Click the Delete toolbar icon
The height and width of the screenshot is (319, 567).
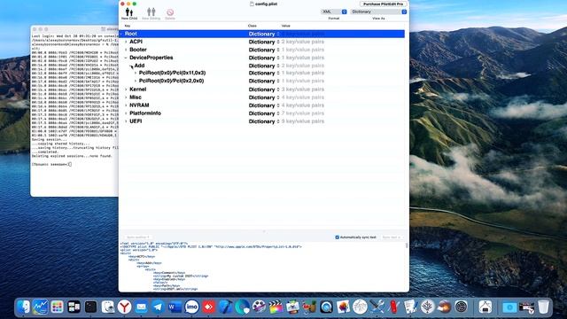[170, 14]
